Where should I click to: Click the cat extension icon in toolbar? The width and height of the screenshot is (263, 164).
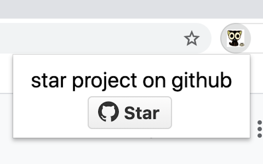coord(235,38)
